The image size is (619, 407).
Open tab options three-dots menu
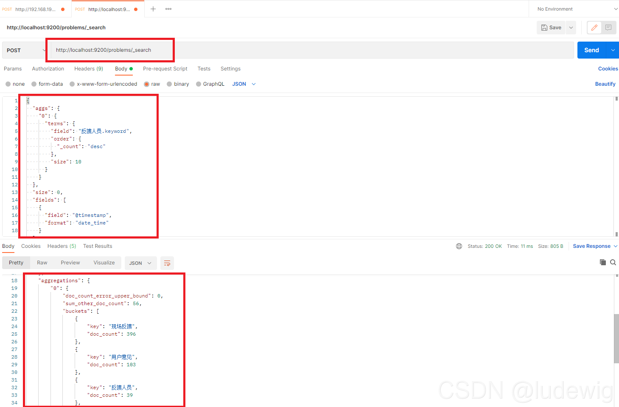pyautogui.click(x=168, y=9)
